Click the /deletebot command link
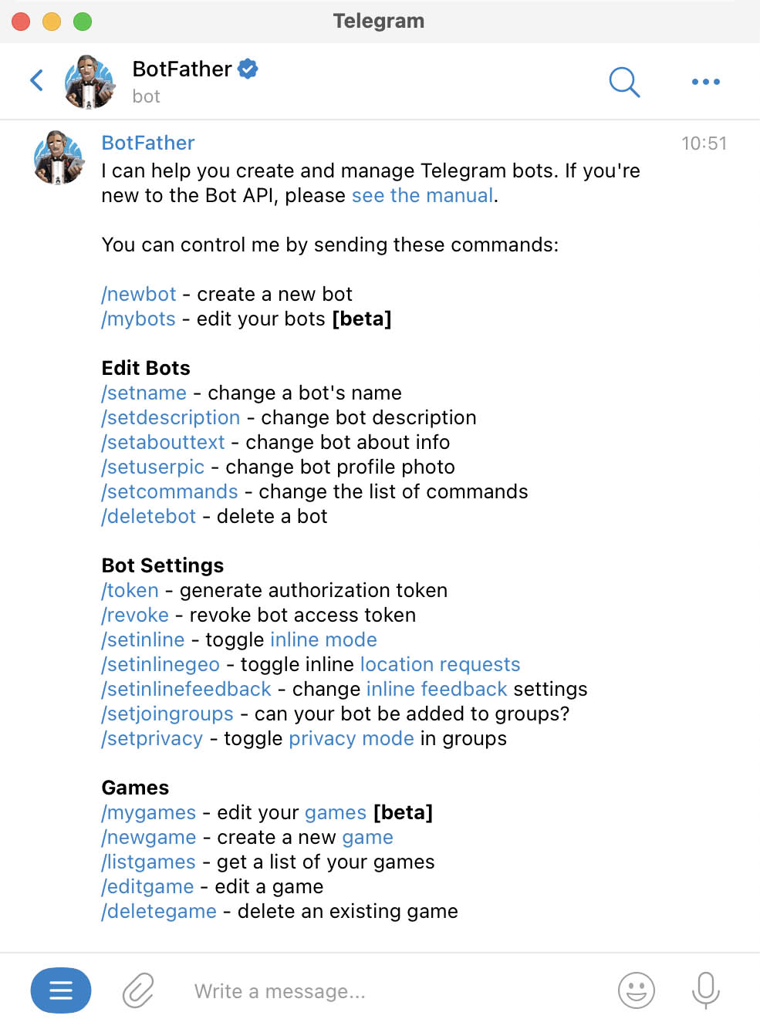760x1029 pixels. pyautogui.click(x=149, y=516)
